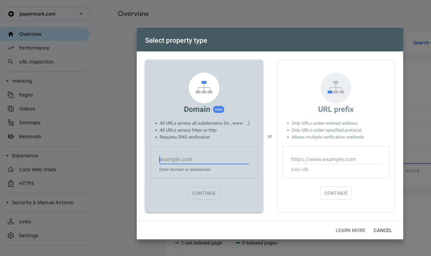
Task: Click CONTINUE under the Domain option
Action: (204, 193)
